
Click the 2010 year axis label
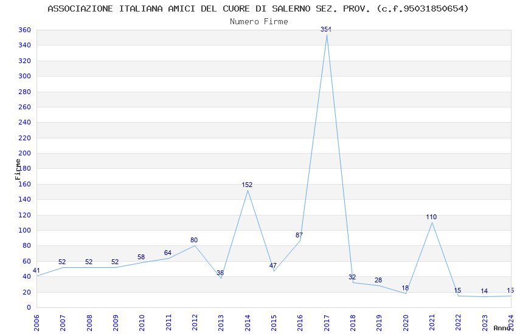pos(142,323)
